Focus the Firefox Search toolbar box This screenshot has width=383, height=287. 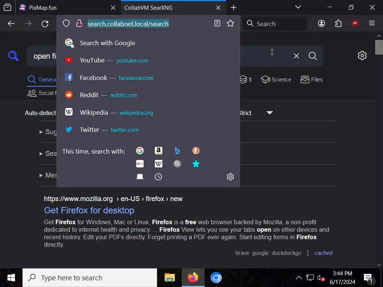pos(275,24)
